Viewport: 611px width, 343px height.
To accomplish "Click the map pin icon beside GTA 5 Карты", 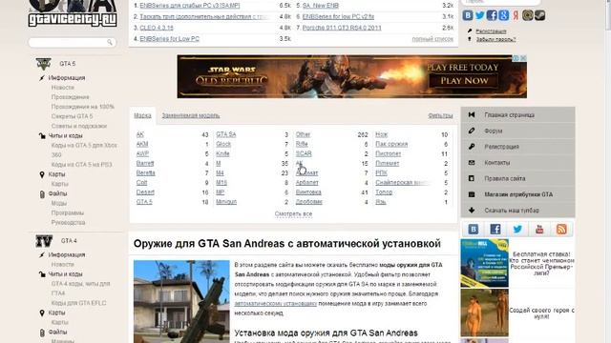I will click(x=42, y=174).
